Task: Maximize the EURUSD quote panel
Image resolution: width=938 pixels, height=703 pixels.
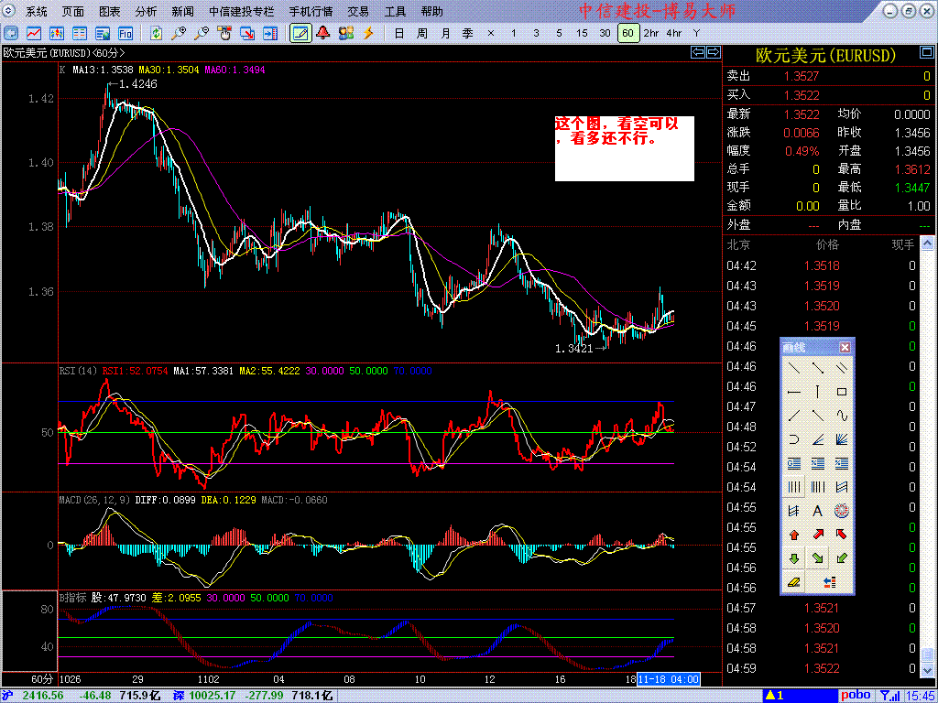Action: point(925,55)
